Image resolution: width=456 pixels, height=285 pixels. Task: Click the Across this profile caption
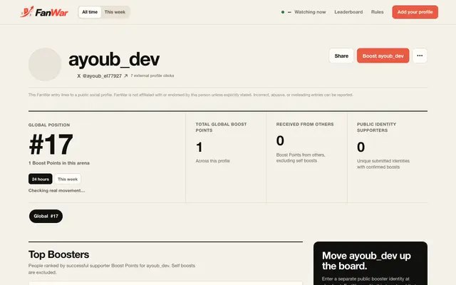212,161
